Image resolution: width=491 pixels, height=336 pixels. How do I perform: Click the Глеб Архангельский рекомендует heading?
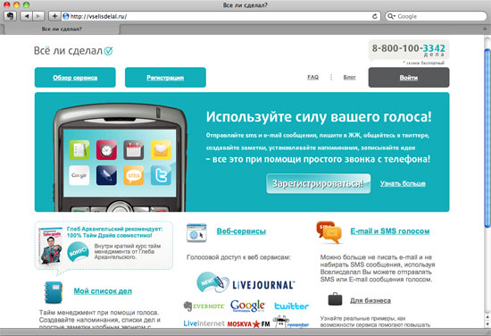tap(114, 232)
